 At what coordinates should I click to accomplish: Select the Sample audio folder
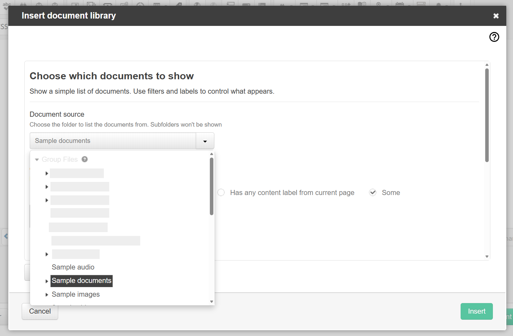[73, 267]
